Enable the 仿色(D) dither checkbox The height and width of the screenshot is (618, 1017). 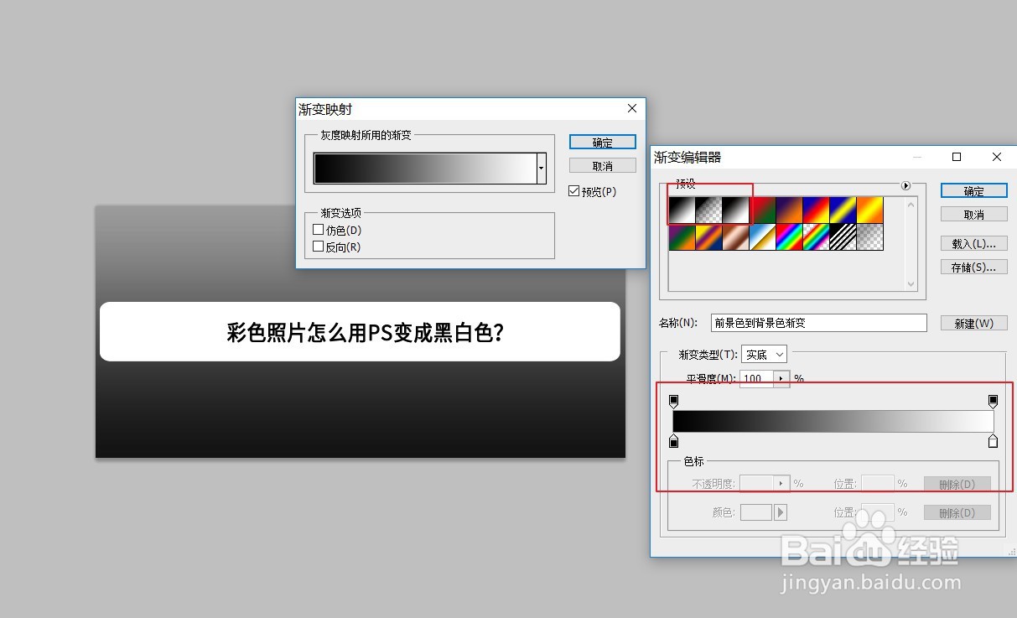pos(318,230)
